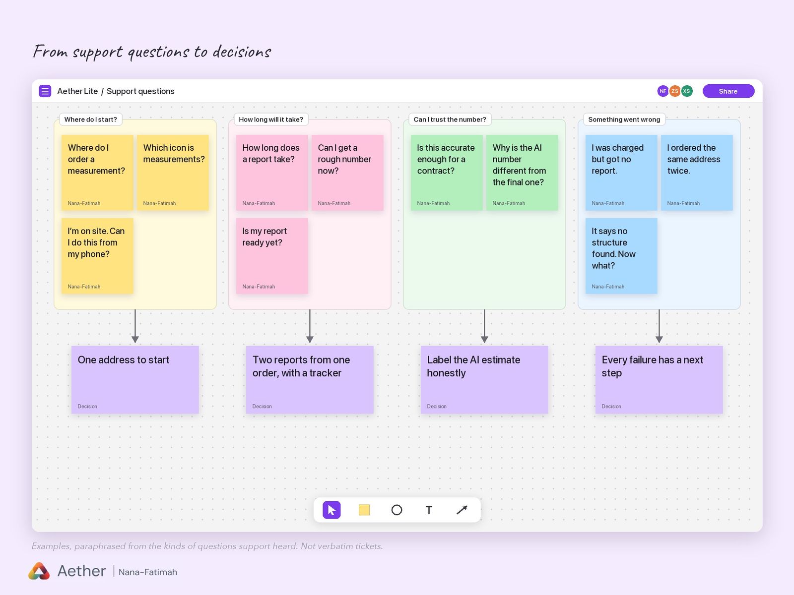Click the arrow connector above 'One address to start'
This screenshot has width=794, height=595.
coord(135,326)
